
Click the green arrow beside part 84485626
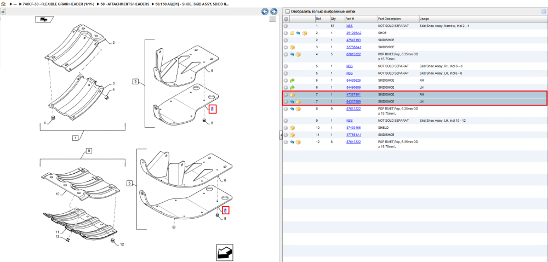(x=293, y=81)
